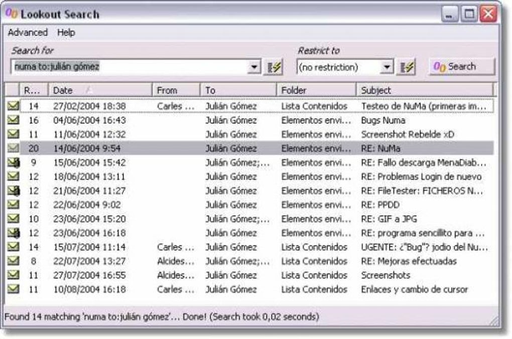Image resolution: width=512 pixels, height=339 pixels.
Task: Expand the Restrict to dropdown arrow
Action: point(387,67)
